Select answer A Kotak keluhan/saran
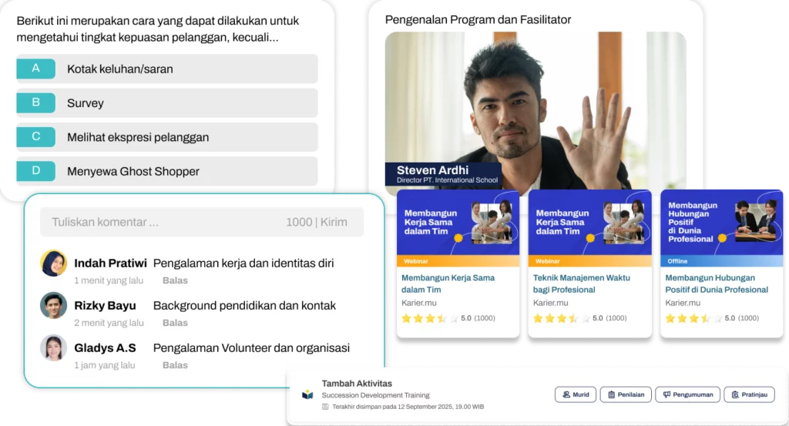Image resolution: width=789 pixels, height=426 pixels. (167, 69)
